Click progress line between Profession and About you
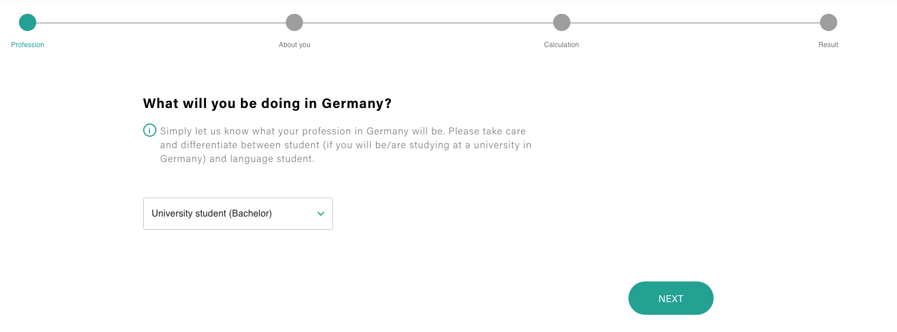 pyautogui.click(x=161, y=23)
